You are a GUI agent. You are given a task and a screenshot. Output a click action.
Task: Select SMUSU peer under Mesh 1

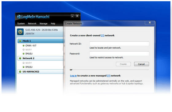tap(29, 54)
